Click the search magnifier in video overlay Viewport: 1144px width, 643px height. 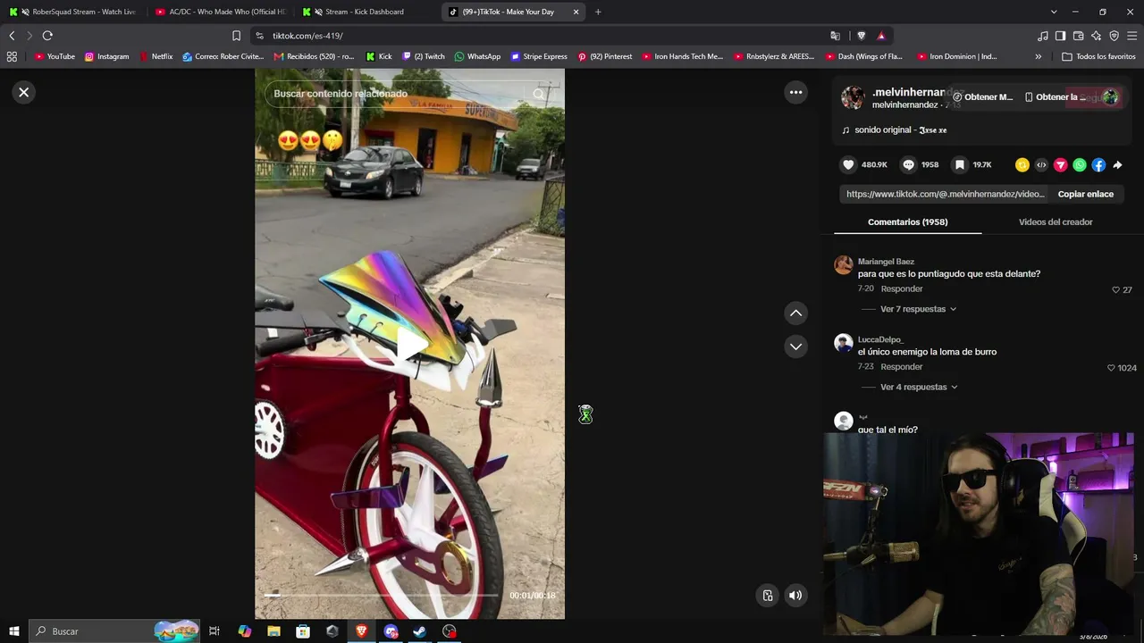[x=538, y=94]
